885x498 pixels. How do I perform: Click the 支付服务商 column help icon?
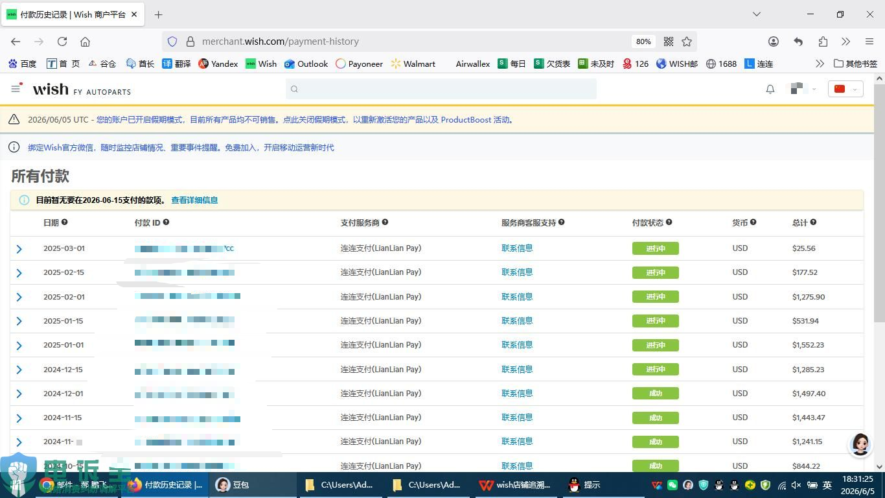click(385, 222)
